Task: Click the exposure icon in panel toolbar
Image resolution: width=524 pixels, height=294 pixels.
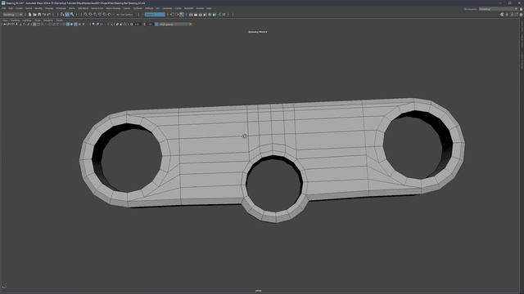Action: 131,24
